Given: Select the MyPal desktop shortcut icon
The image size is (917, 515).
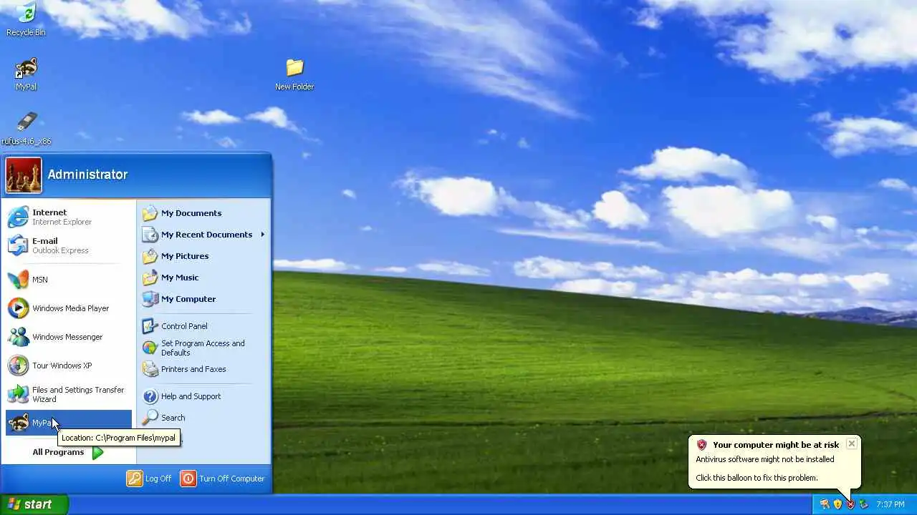Looking at the screenshot, I should [x=26, y=74].
